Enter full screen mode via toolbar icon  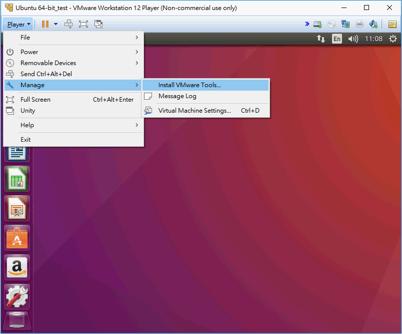point(83,24)
